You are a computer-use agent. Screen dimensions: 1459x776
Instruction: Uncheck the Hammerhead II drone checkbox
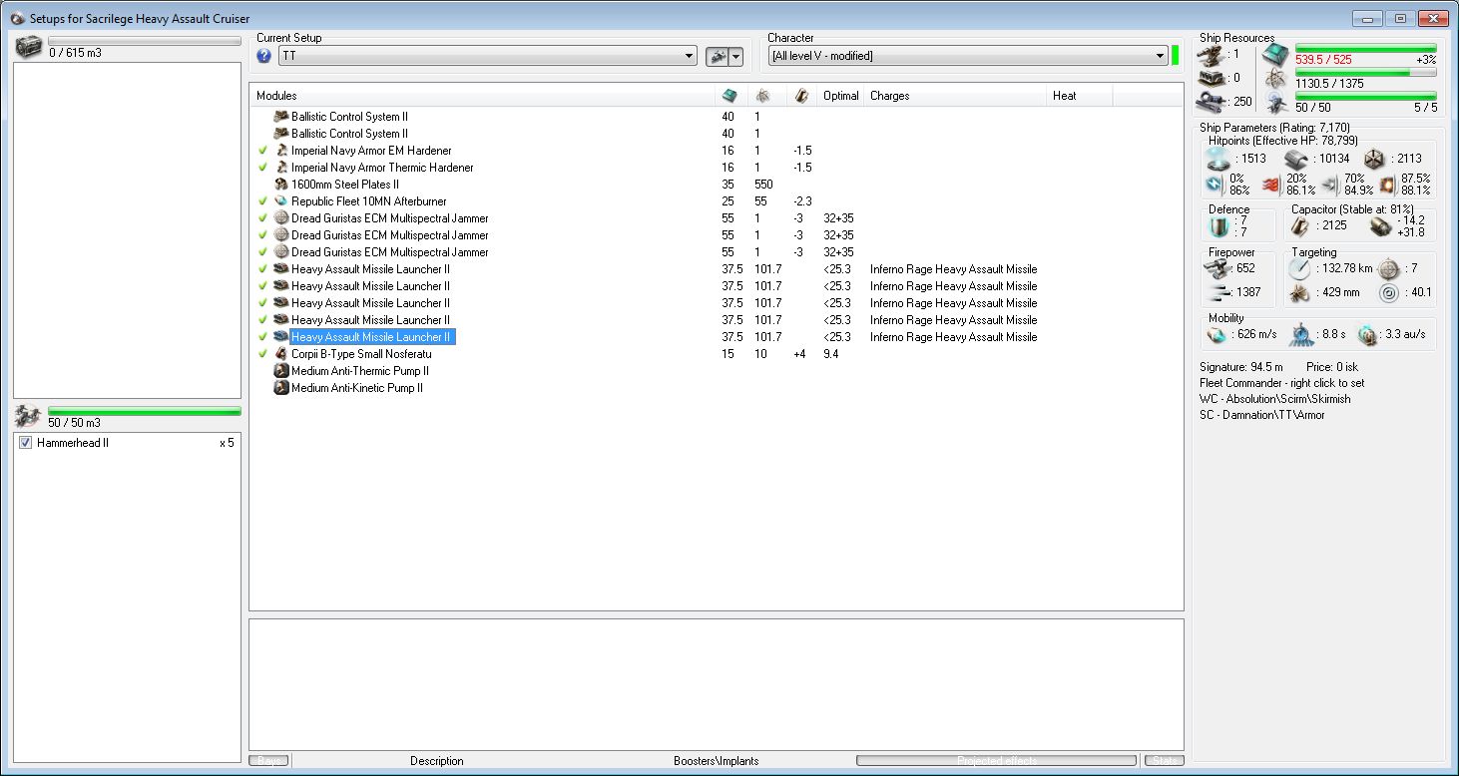click(26, 443)
